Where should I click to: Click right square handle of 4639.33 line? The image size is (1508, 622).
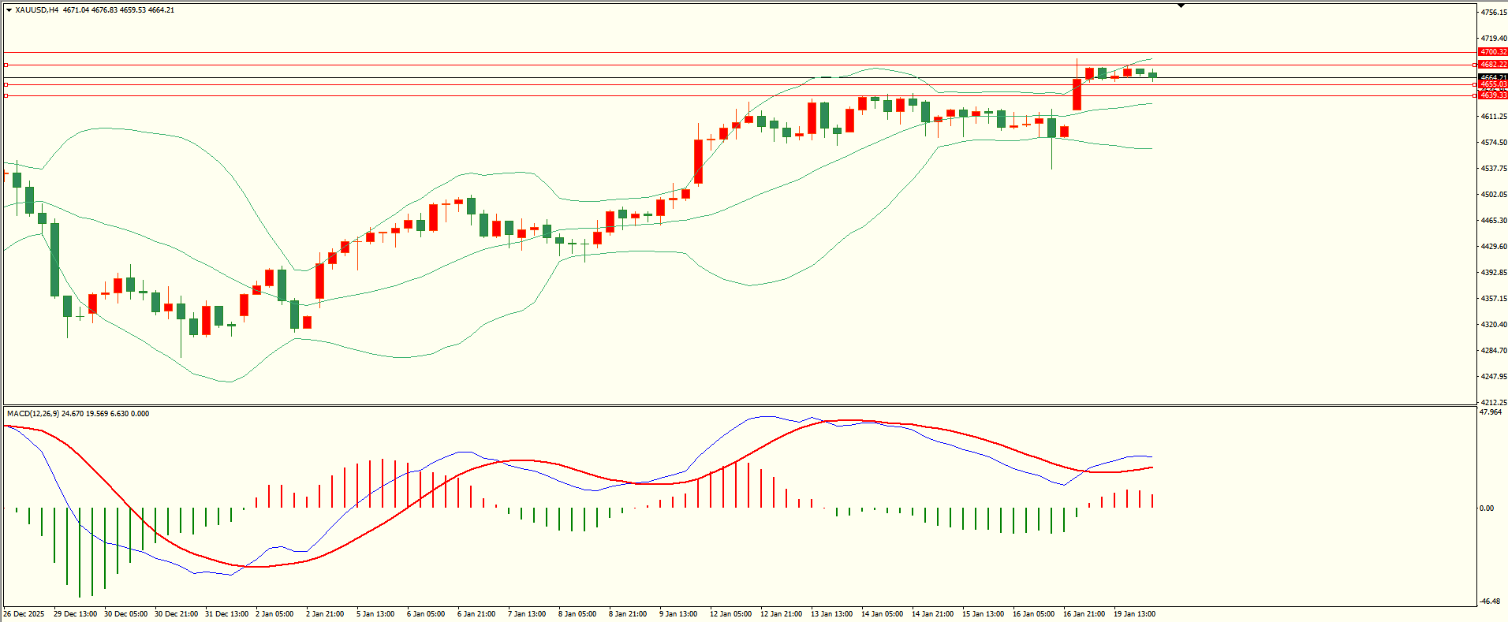click(1475, 95)
